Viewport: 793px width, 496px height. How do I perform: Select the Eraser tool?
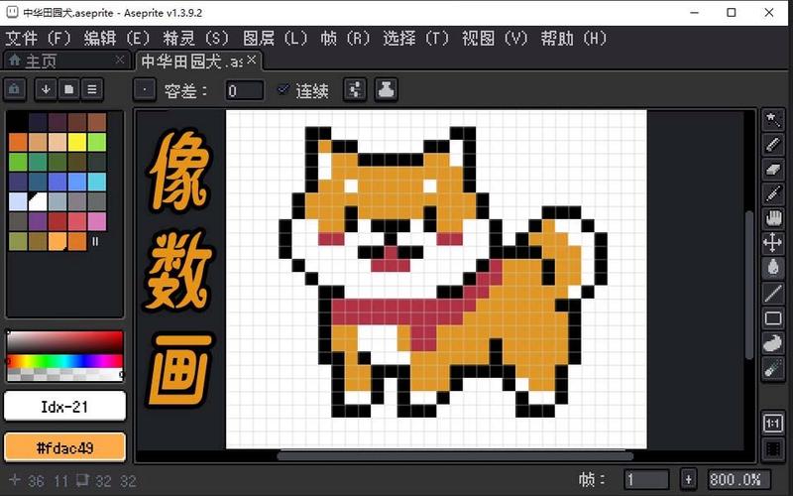coord(773,170)
